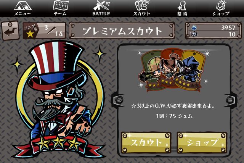Tap the blue flame currency icon
Image resolution: width=244 pixels, height=163 pixels.
pos(194,27)
